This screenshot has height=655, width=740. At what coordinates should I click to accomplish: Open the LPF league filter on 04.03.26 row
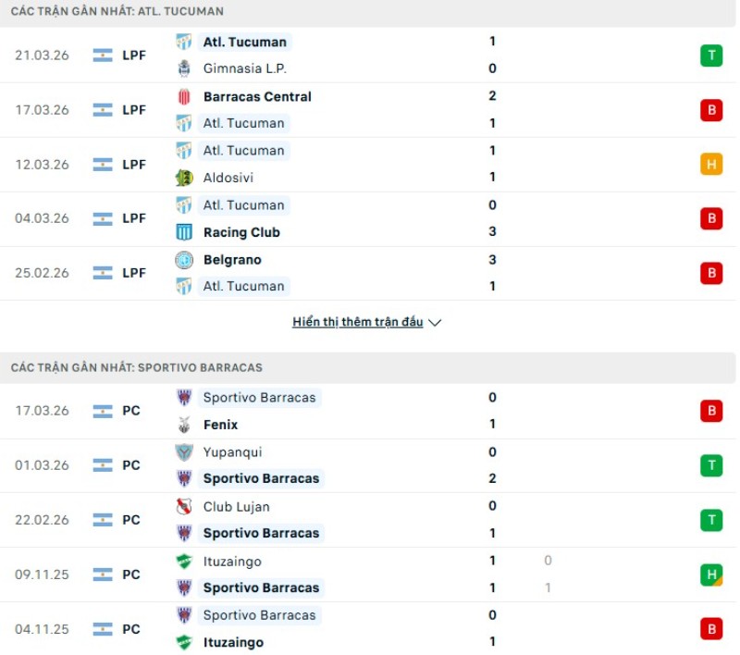click(x=132, y=218)
